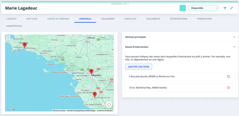Click Pontivy label on map
239x116 pixels.
tap(55, 40)
